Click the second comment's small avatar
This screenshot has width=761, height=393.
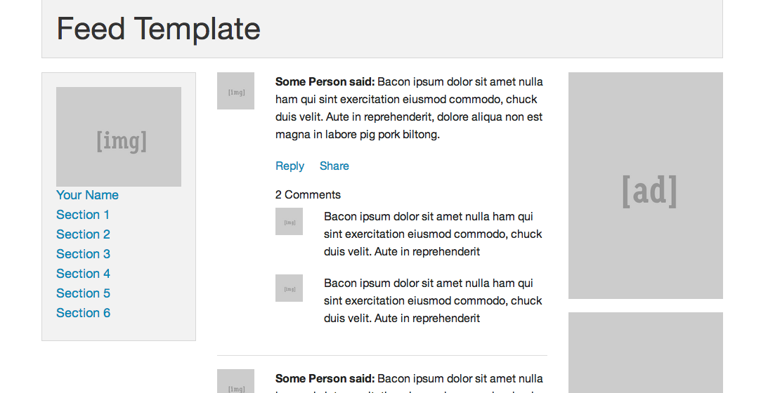[x=289, y=288]
